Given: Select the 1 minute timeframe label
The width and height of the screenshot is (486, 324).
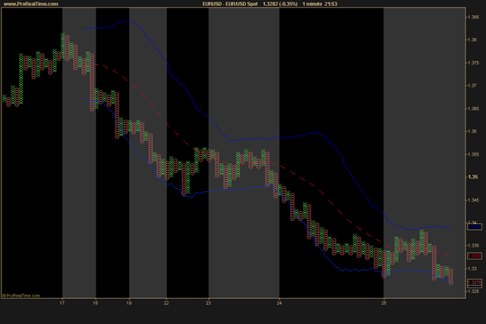Looking at the screenshot, I should tap(312, 4).
